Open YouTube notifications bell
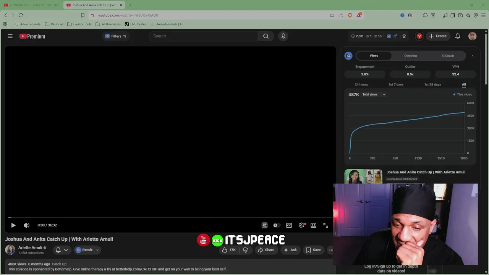The height and width of the screenshot is (275, 489). tap(458, 36)
